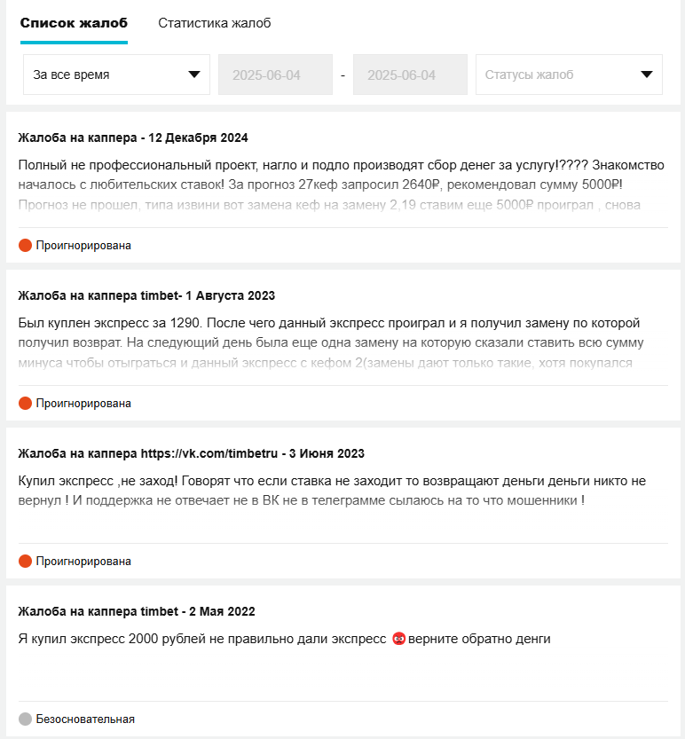Click the gray Безосновательная status dot
Viewport: 685px width, 739px height.
[25, 719]
